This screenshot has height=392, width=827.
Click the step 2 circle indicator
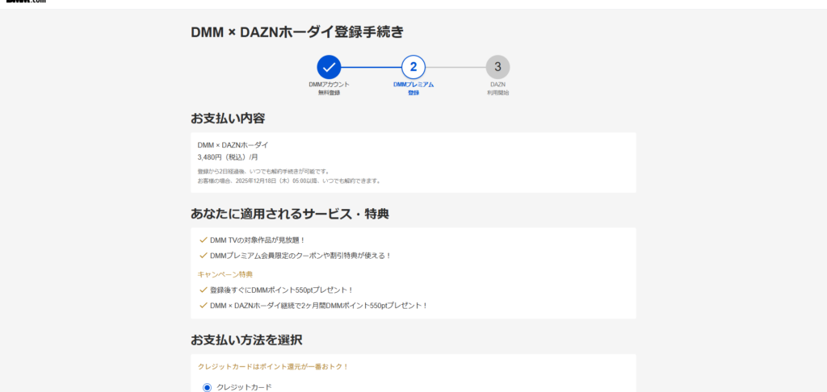pyautogui.click(x=413, y=67)
